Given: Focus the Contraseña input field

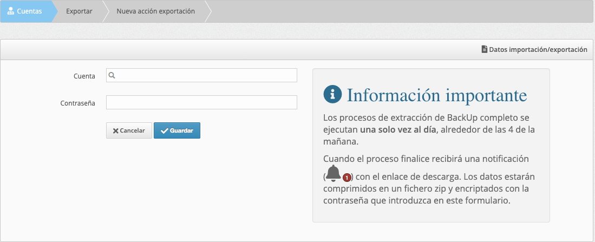Looking at the screenshot, I should (201, 102).
